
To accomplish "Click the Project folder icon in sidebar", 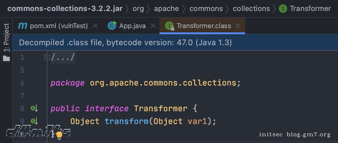I will coord(6,58).
